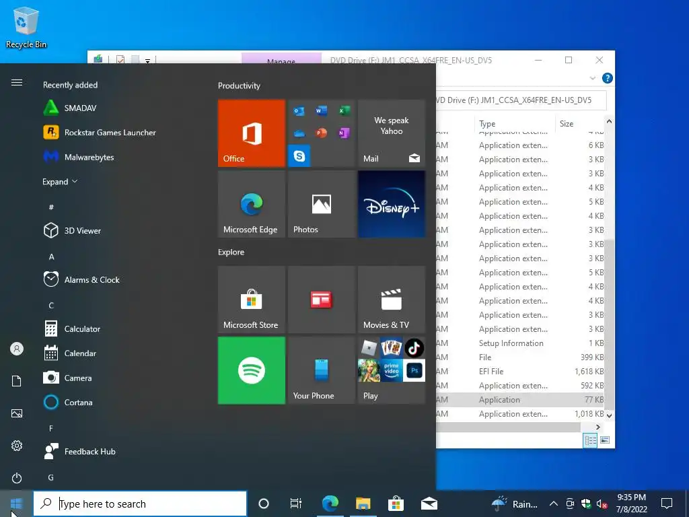Open the Recycle Bin
The height and width of the screenshot is (517, 689).
click(x=26, y=27)
